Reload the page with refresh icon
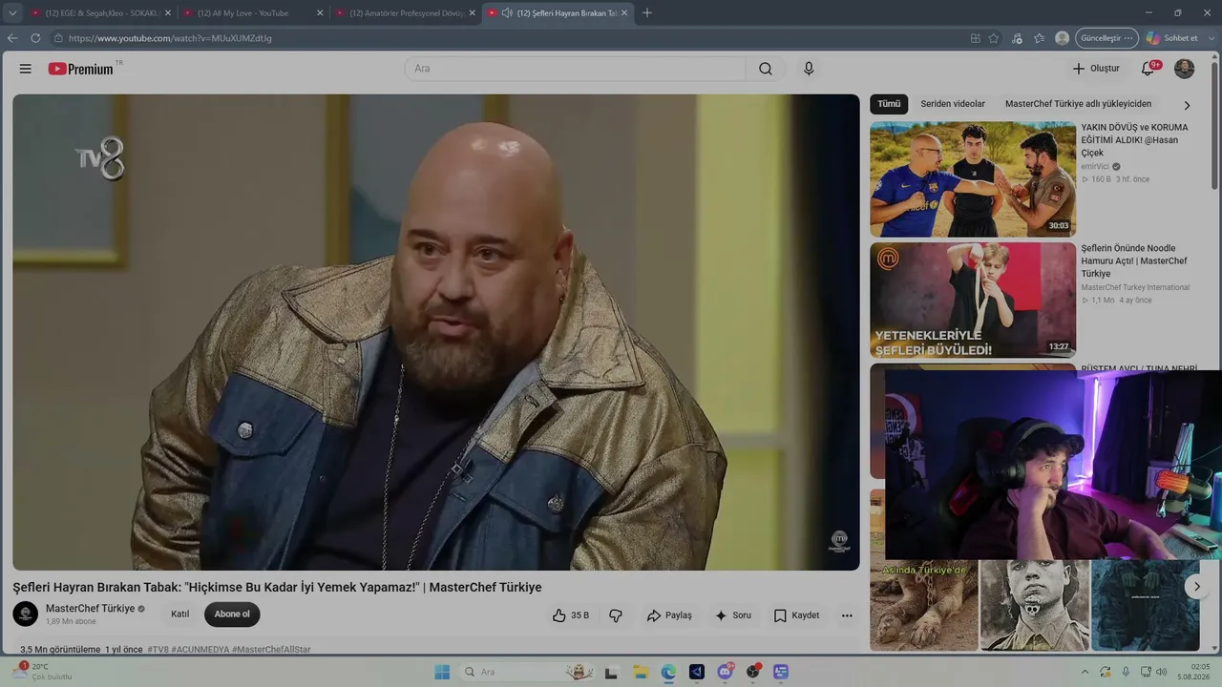 pyautogui.click(x=35, y=38)
